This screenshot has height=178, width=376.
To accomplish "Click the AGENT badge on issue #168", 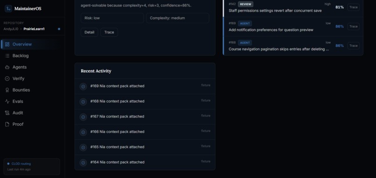I will click(x=245, y=43).
